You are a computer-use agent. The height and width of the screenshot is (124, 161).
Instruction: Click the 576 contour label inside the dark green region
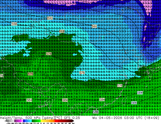point(49,54)
